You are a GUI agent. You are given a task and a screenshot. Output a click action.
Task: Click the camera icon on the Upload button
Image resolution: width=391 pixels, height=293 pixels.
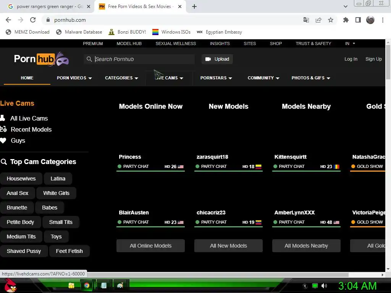click(x=208, y=59)
